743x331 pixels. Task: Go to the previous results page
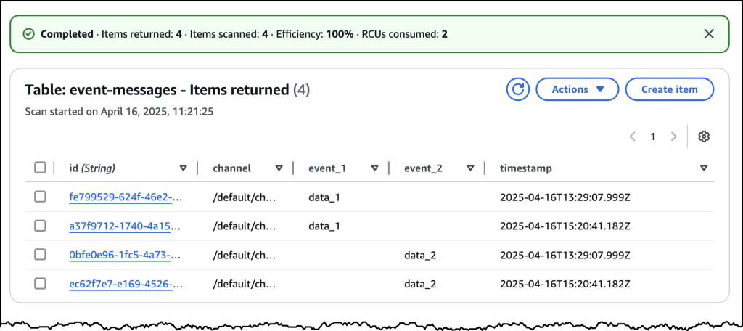[x=633, y=136]
